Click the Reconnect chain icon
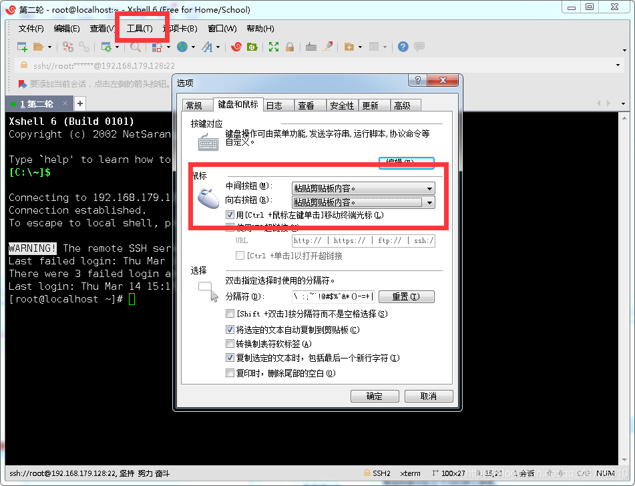This screenshot has height=486, width=635. (x=84, y=47)
